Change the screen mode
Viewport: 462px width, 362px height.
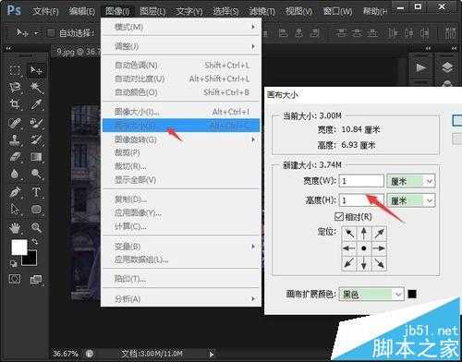(36, 280)
